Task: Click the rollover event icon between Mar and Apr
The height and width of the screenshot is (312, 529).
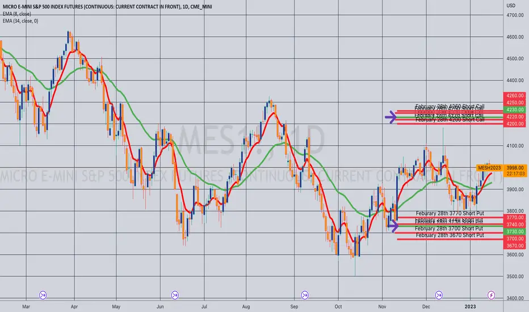Action: pyautogui.click(x=43, y=295)
